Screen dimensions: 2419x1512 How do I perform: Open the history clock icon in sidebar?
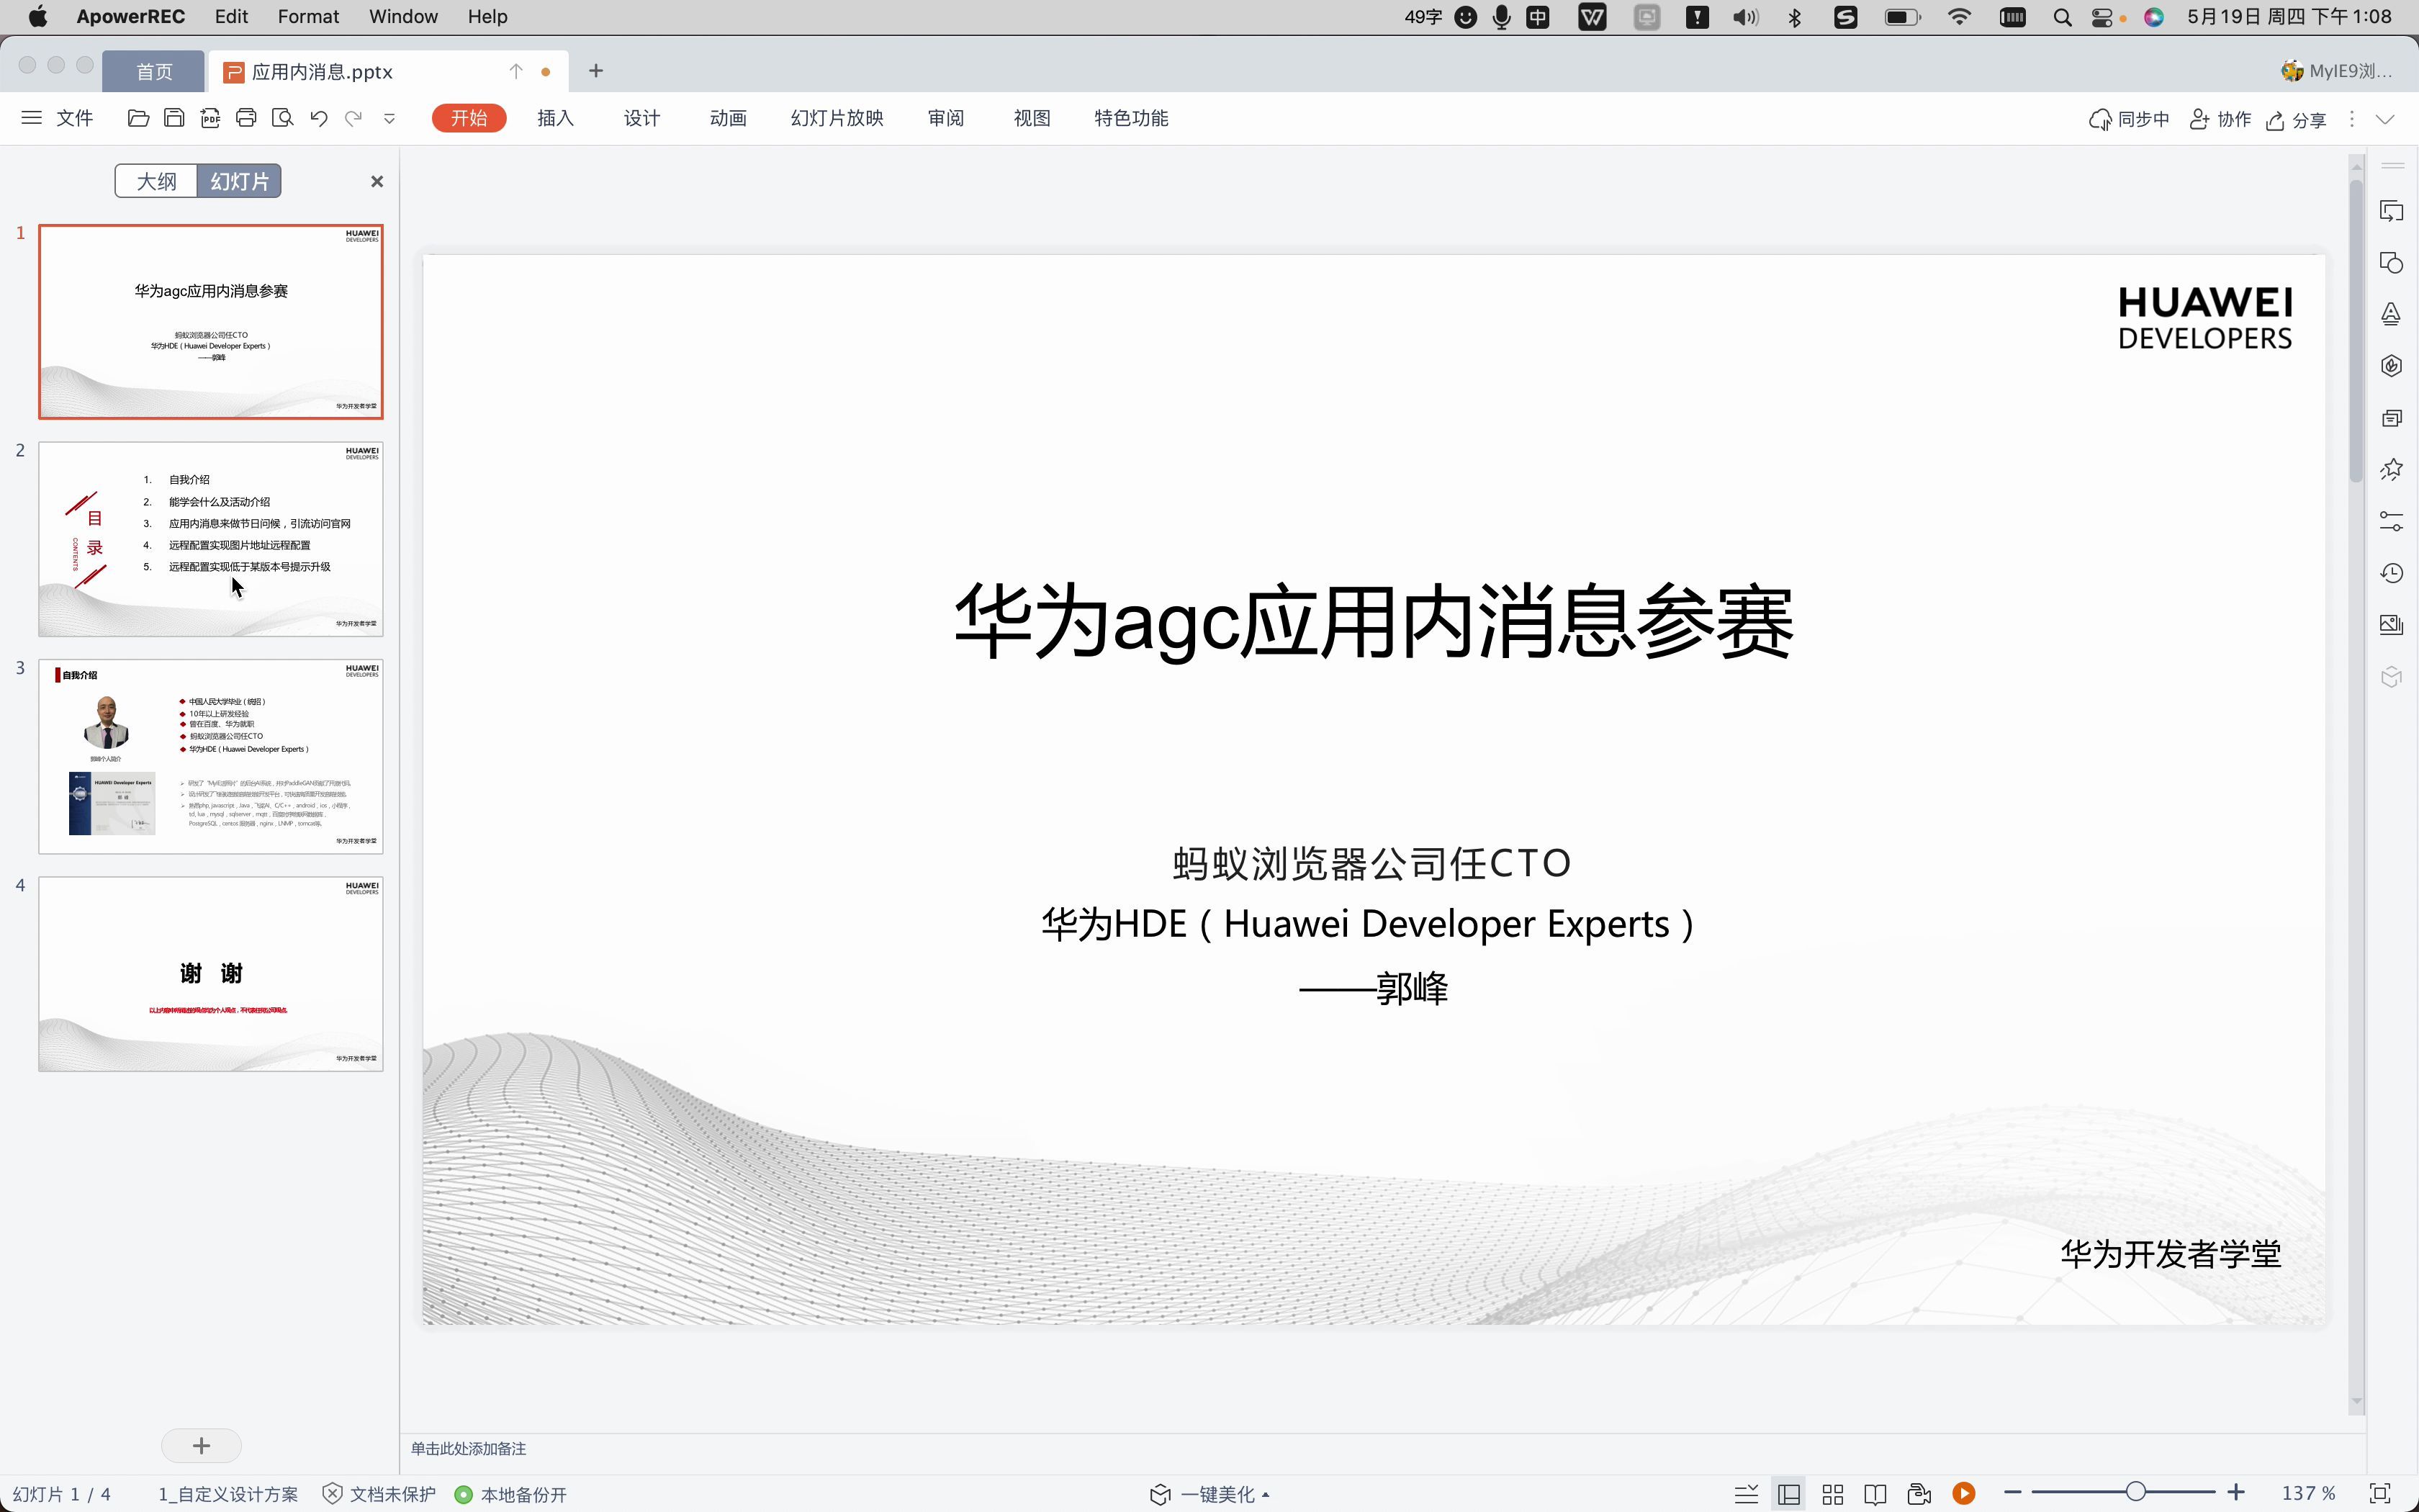[2391, 573]
